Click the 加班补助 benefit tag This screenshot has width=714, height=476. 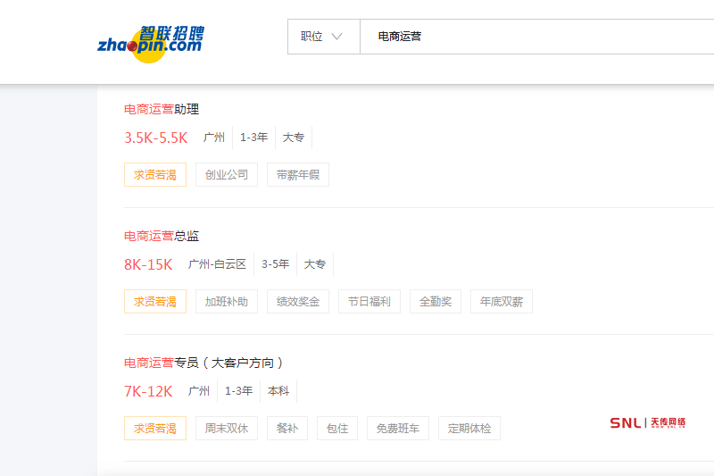[x=227, y=302]
